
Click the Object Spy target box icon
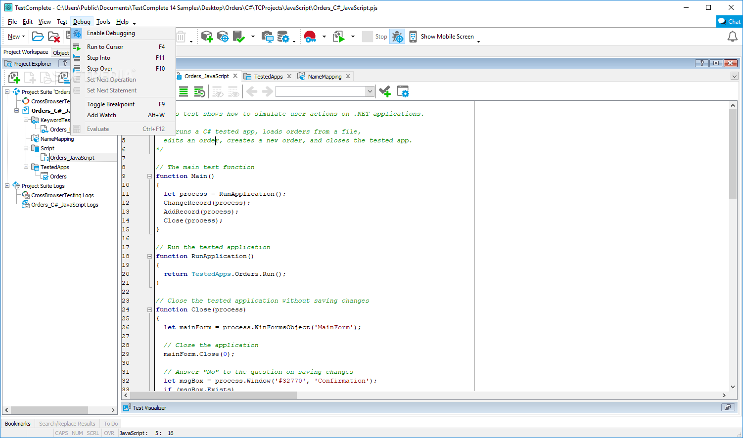click(223, 37)
